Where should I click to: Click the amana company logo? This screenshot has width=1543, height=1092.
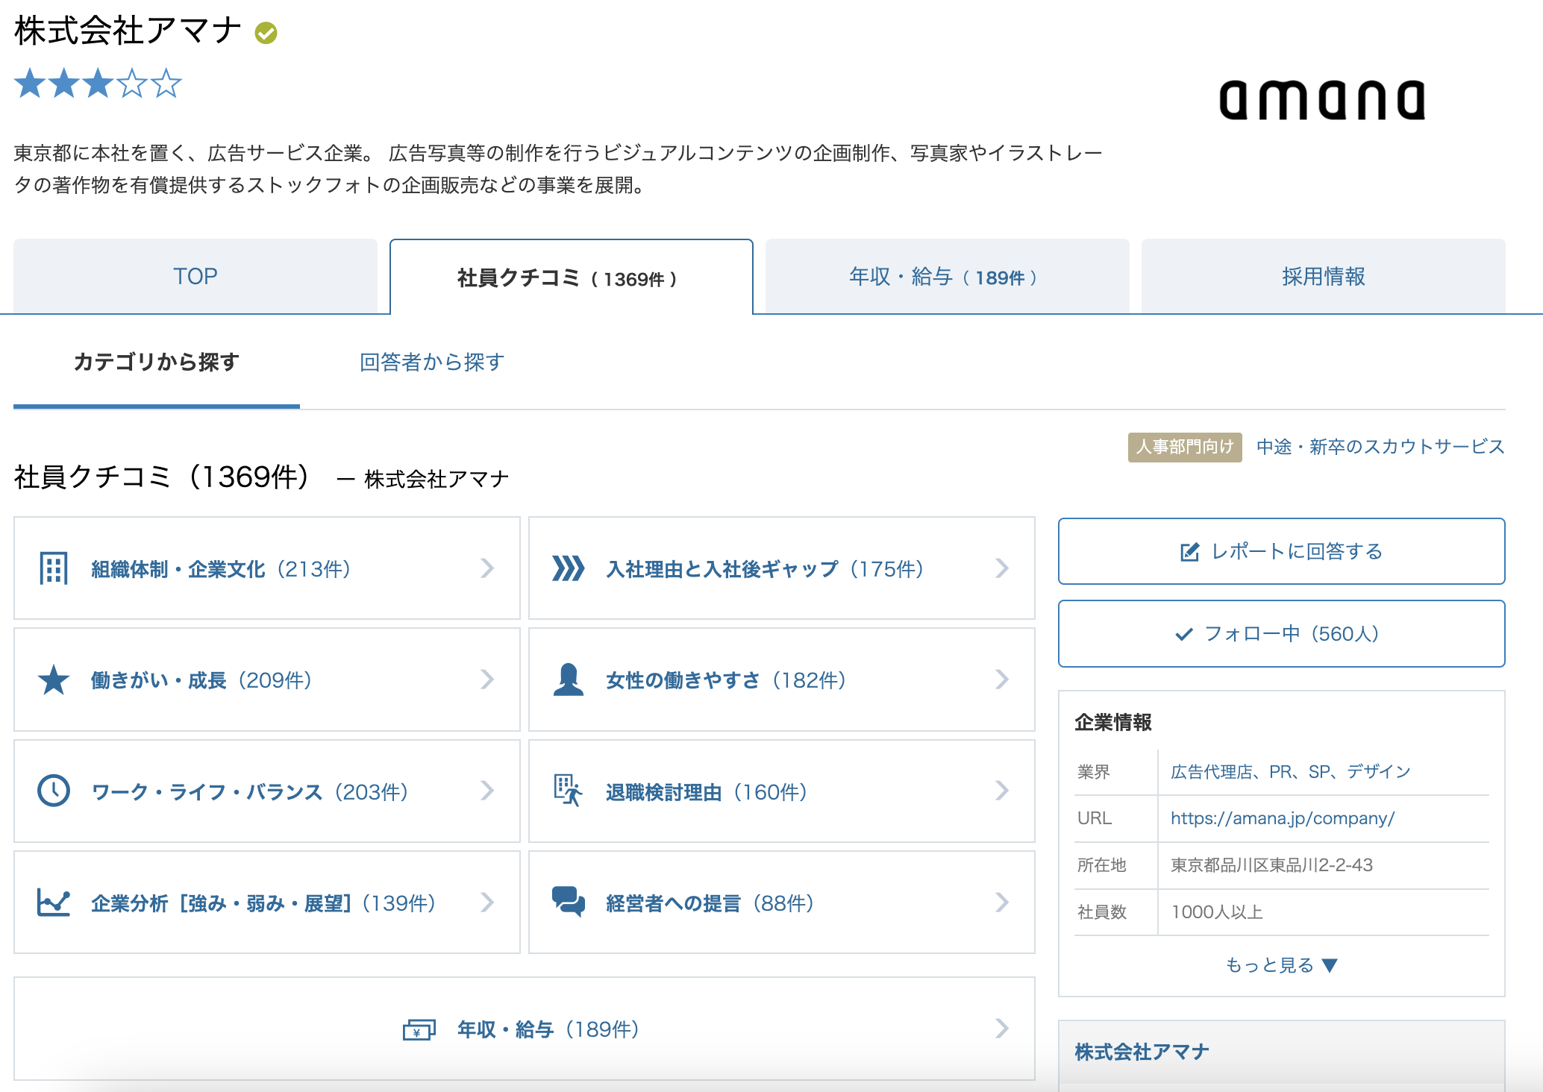[x=1322, y=100]
